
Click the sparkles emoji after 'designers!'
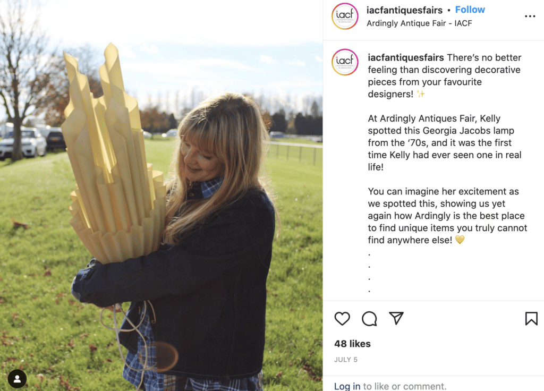[x=421, y=94]
